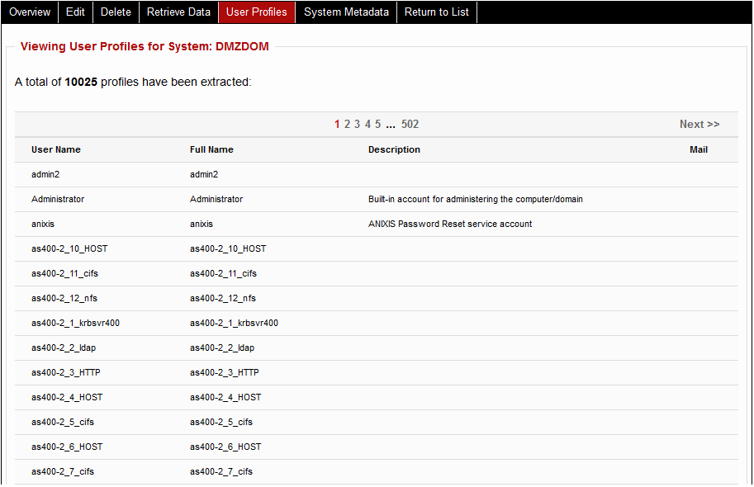Open the Retrieve Data section

(x=178, y=12)
